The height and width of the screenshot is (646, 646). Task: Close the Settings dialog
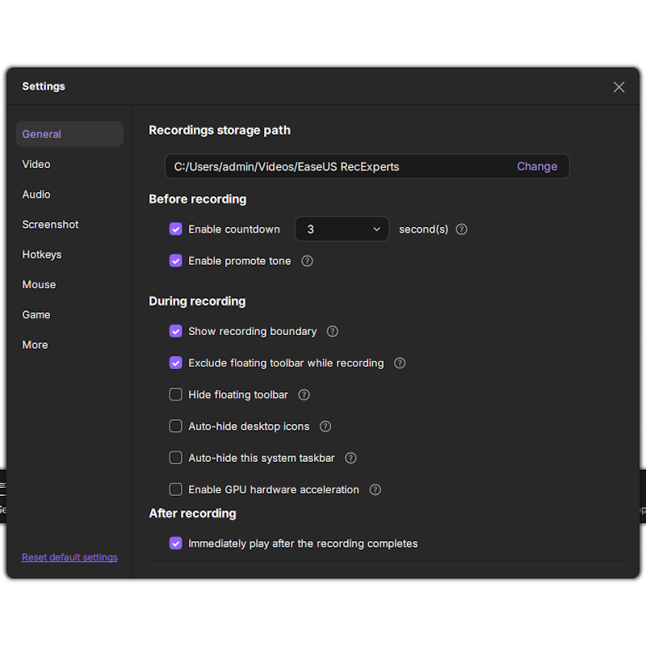click(619, 87)
